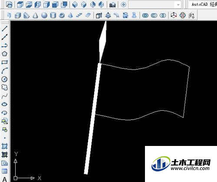Switch to Top view
Image resolution: width=217 pixels, height=182 pixels.
[x=20, y=4]
